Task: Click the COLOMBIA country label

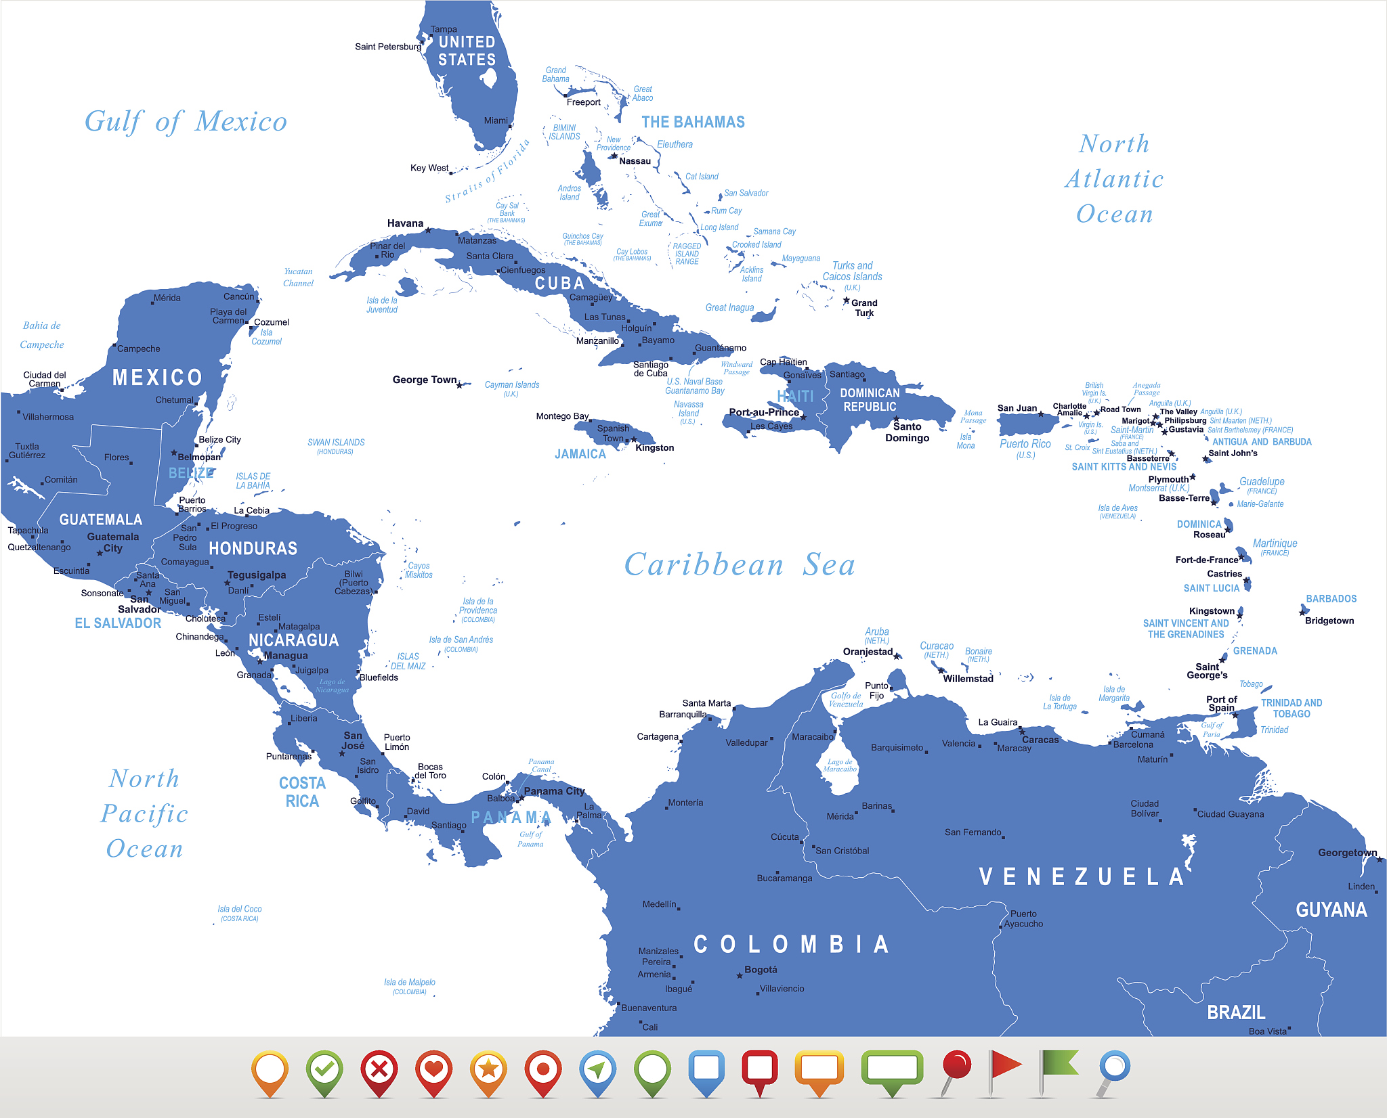Action: click(x=791, y=944)
